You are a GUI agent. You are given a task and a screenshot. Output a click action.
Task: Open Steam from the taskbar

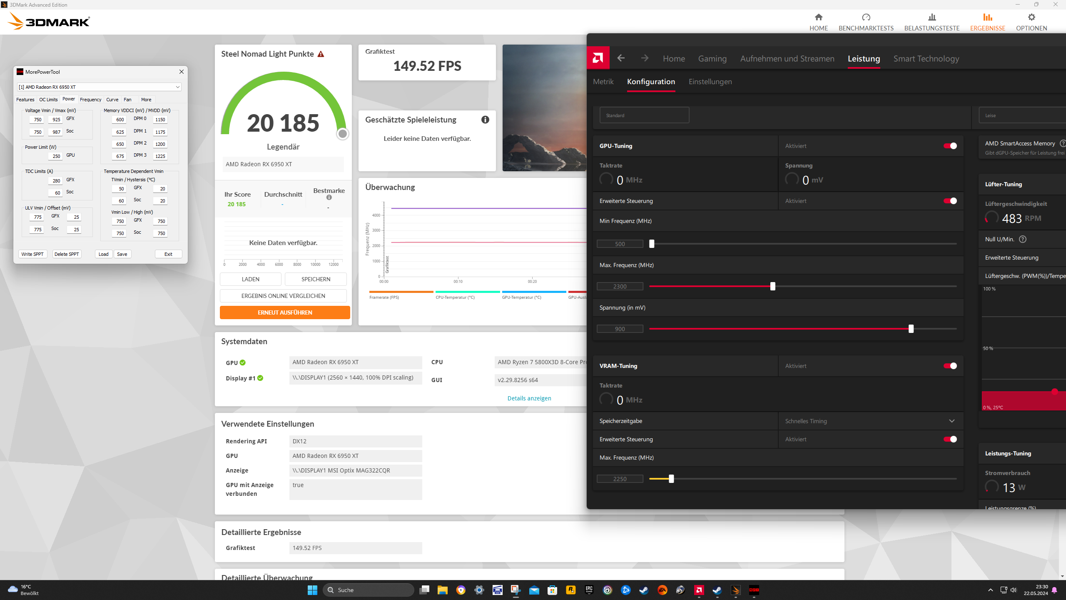(x=644, y=590)
